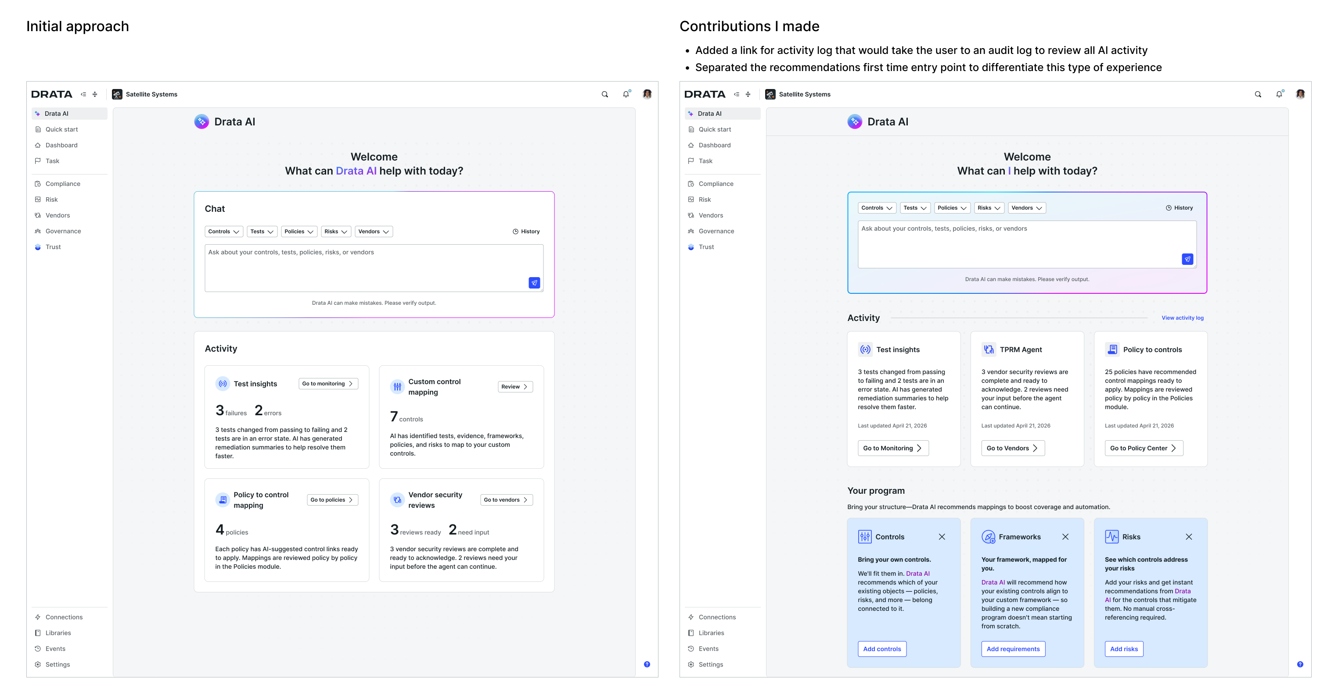Viewport: 1338px width, 695px height.
Task: Open History in left chat panel
Action: pyautogui.click(x=526, y=232)
